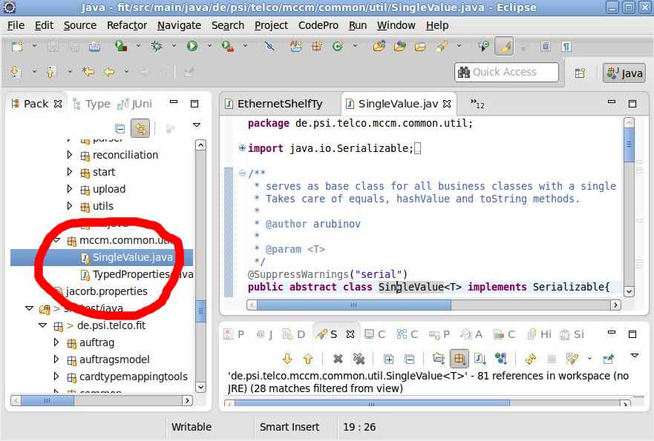Click the refresh search results icon
The width and height of the screenshot is (654, 441).
531,359
